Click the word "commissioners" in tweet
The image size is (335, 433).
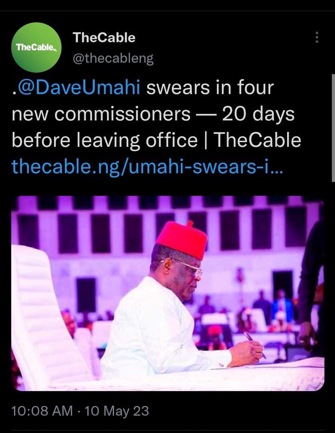(x=122, y=114)
